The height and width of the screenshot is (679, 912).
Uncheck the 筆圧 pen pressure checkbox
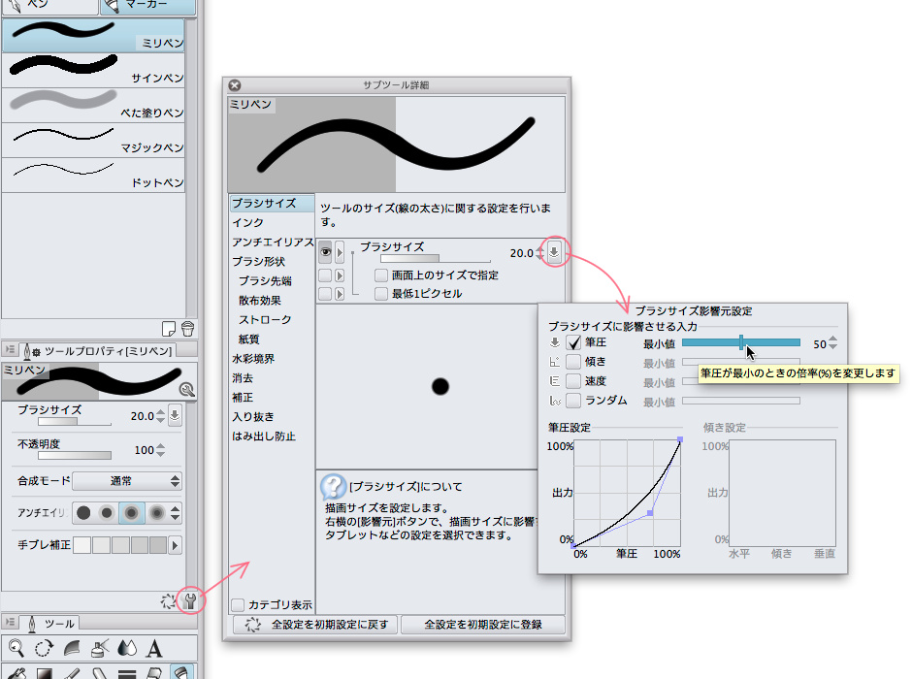pos(573,342)
